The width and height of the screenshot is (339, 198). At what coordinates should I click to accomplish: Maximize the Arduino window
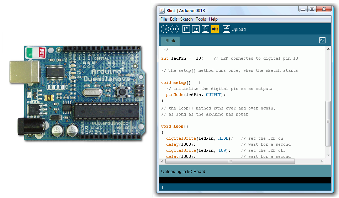click(312, 9)
